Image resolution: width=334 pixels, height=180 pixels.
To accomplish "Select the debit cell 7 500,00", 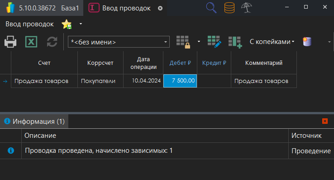I will coord(180,81).
